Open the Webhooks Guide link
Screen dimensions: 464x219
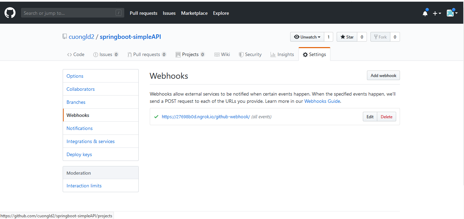[x=322, y=101]
